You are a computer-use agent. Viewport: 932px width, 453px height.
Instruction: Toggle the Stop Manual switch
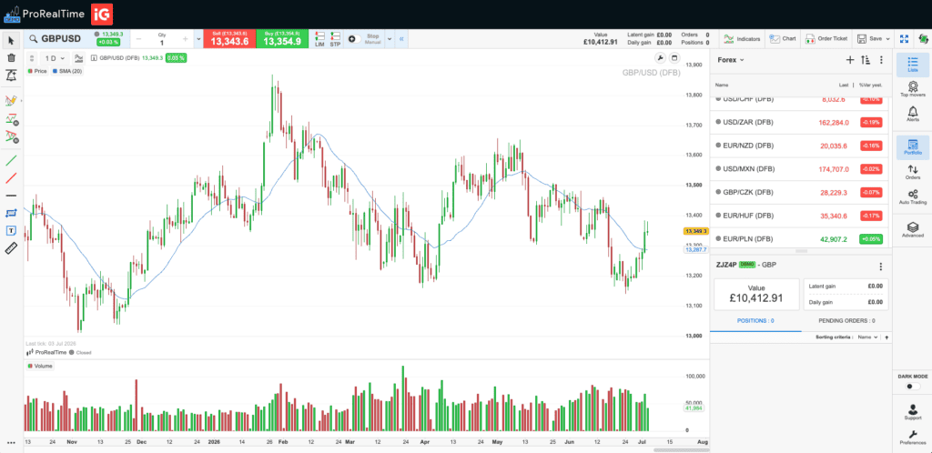(354, 39)
